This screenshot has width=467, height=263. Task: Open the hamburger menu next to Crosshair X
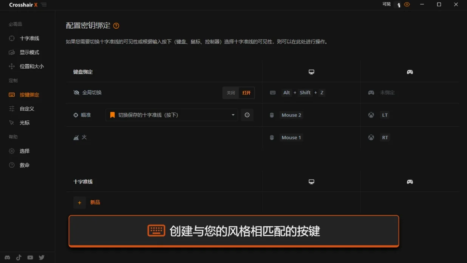(x=44, y=5)
